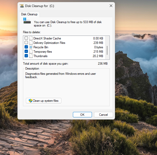Switch to the Disk Cleanup tab
The width and height of the screenshot is (157, 155).
[x=29, y=14]
